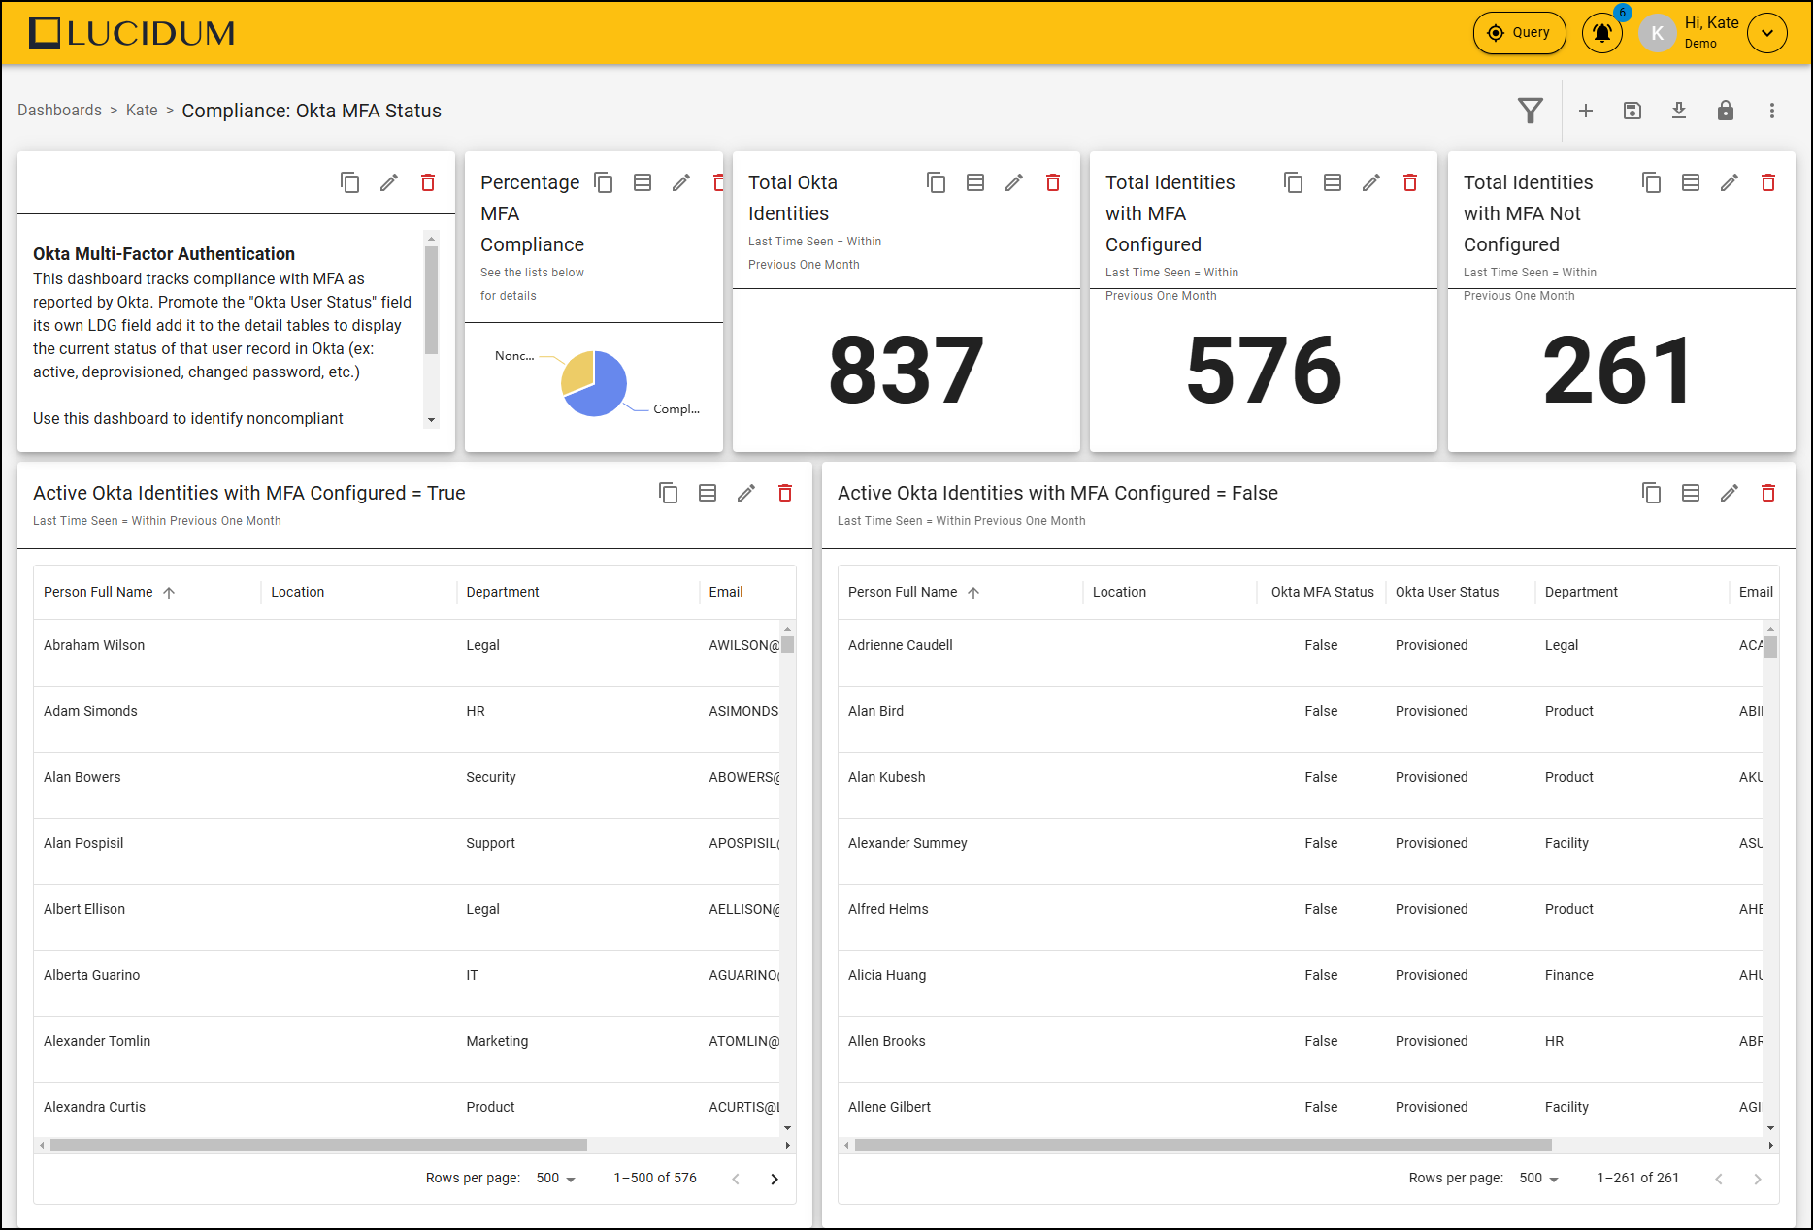Click the Lucidum logo
This screenshot has width=1813, height=1230.
pyautogui.click(x=132, y=33)
